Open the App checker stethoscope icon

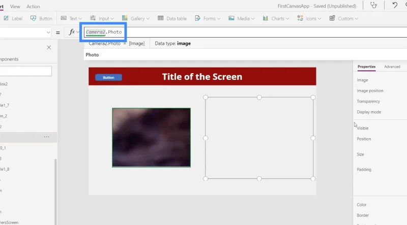(373, 6)
